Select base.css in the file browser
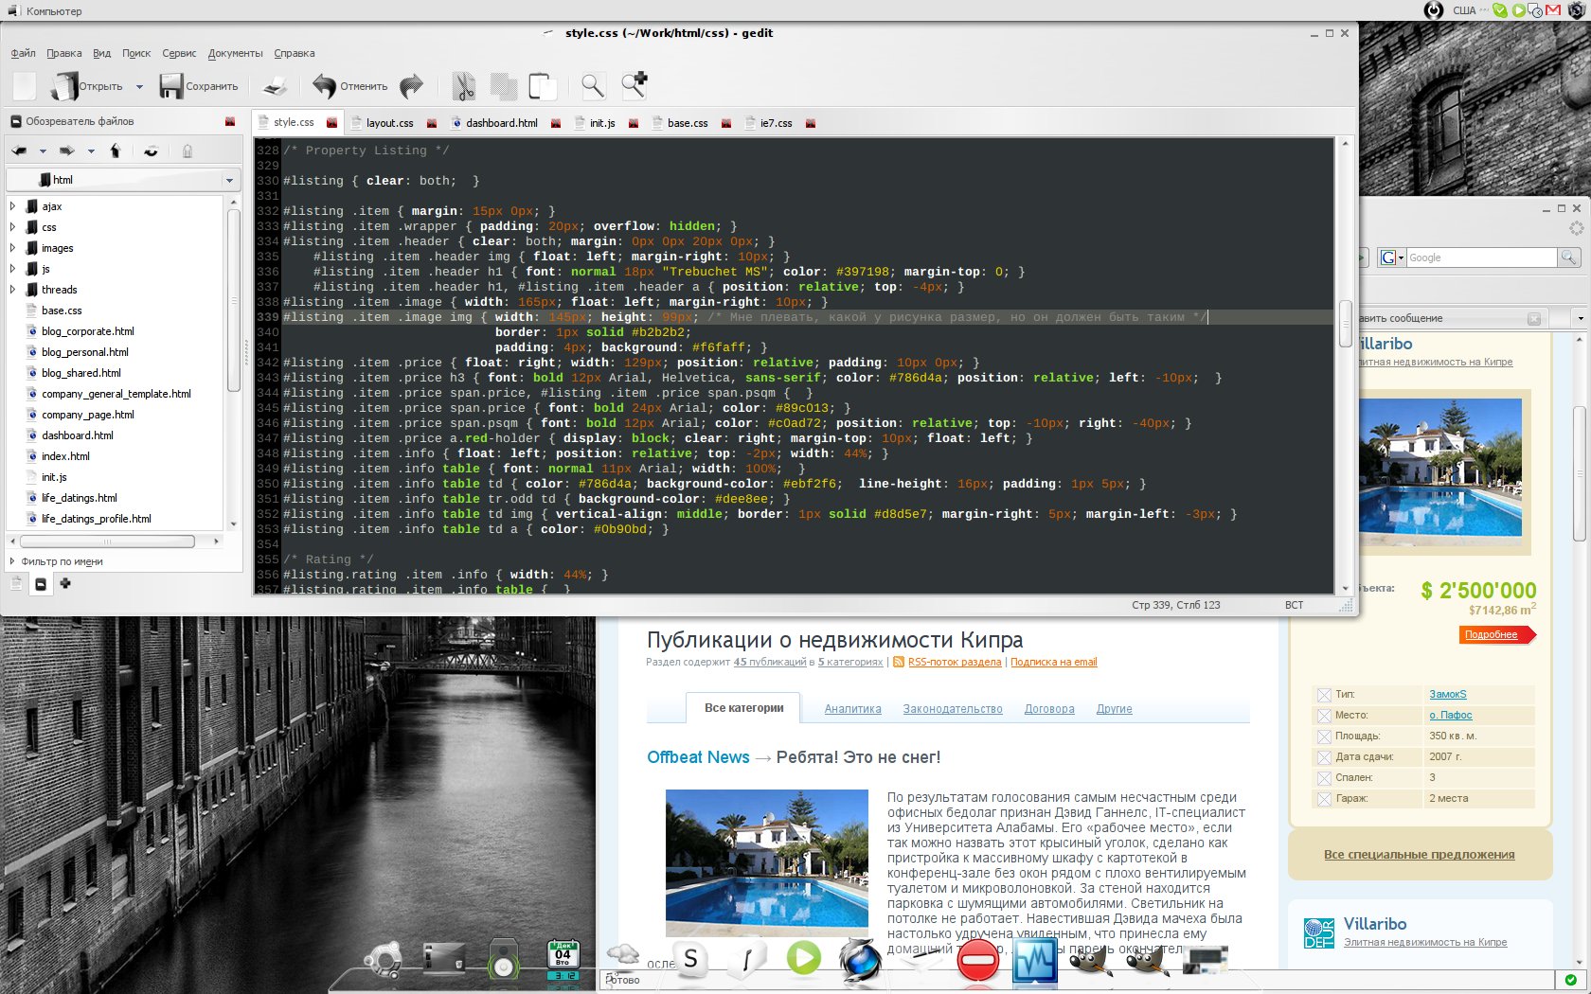 pyautogui.click(x=62, y=311)
